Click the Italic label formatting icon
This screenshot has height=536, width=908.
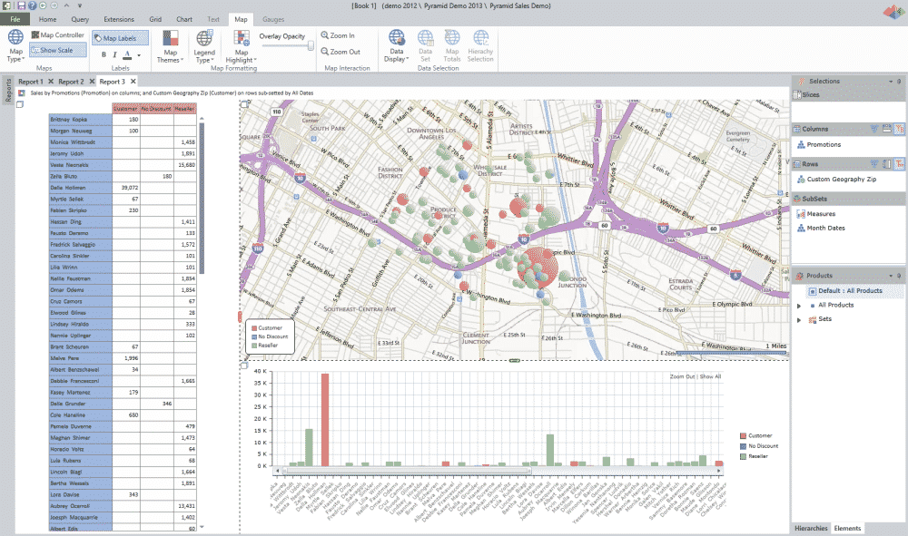click(x=115, y=55)
